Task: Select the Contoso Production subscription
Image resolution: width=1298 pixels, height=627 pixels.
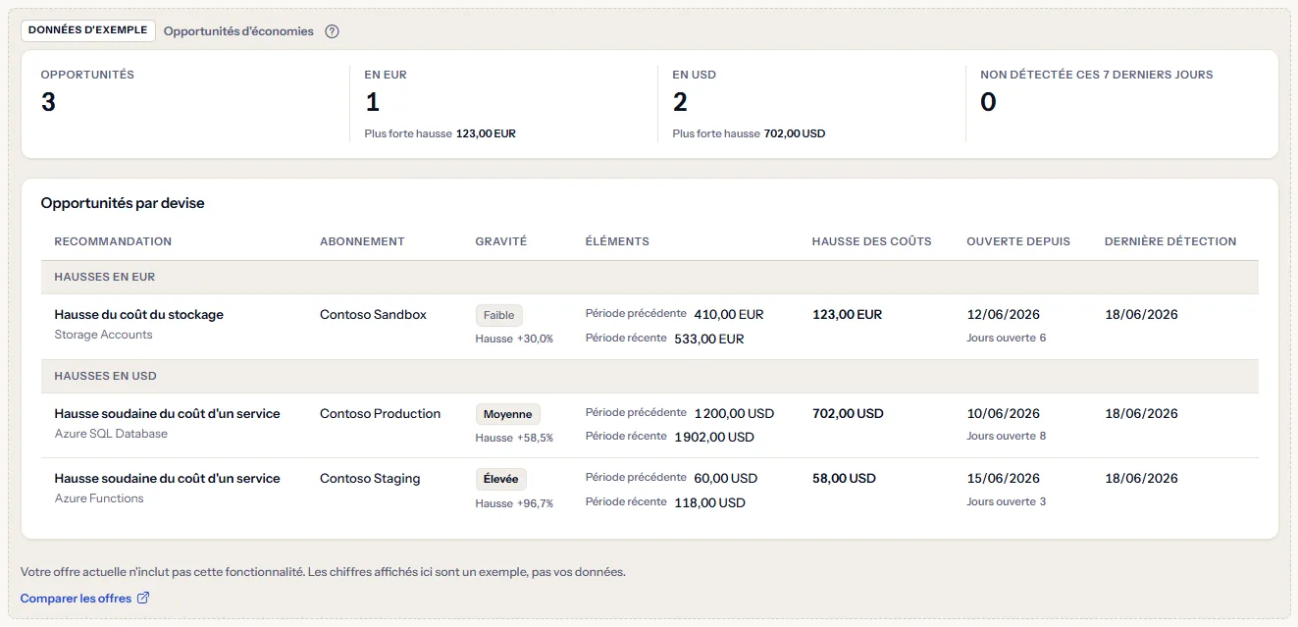Action: 381,414
